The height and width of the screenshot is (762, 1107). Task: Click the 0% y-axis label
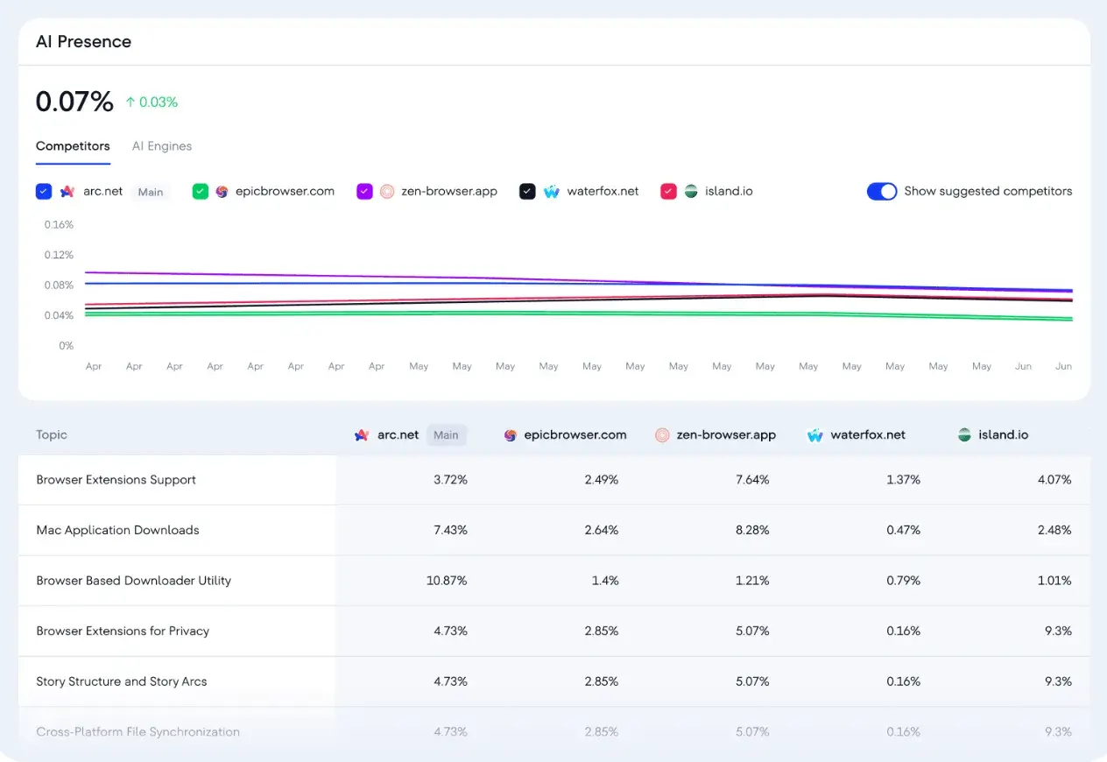click(66, 345)
